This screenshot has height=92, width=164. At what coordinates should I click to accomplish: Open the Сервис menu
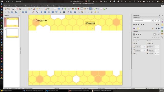coord(49,6)
